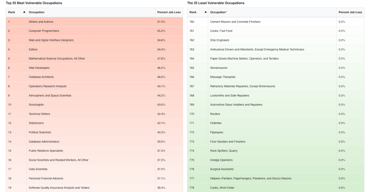
Task: Click the Ship Engineers occupation
Action: click(219, 40)
